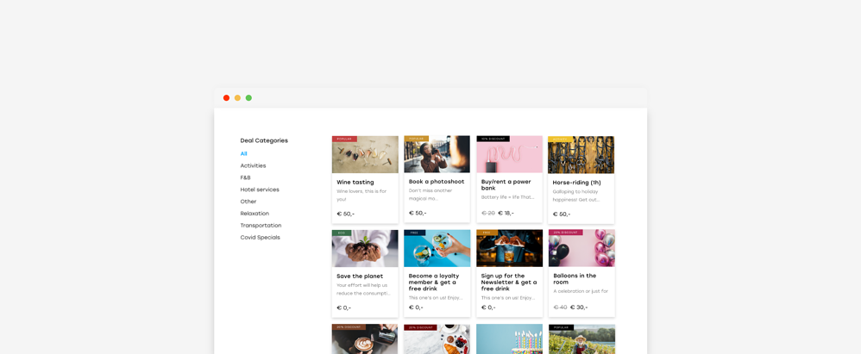Choose the Other category
861x354 pixels.
[x=248, y=202]
